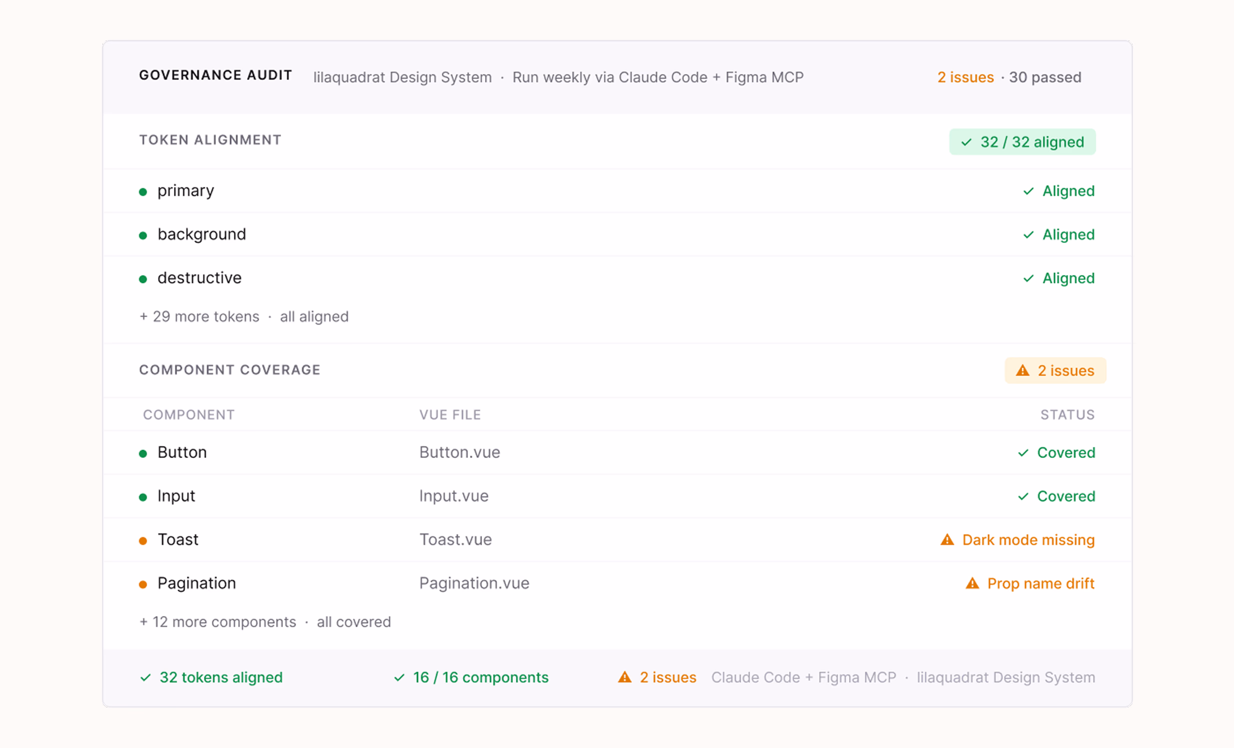Click Run weekly via Claude Code + Figma MCP
Screen dimensions: 1234x748
[658, 77]
